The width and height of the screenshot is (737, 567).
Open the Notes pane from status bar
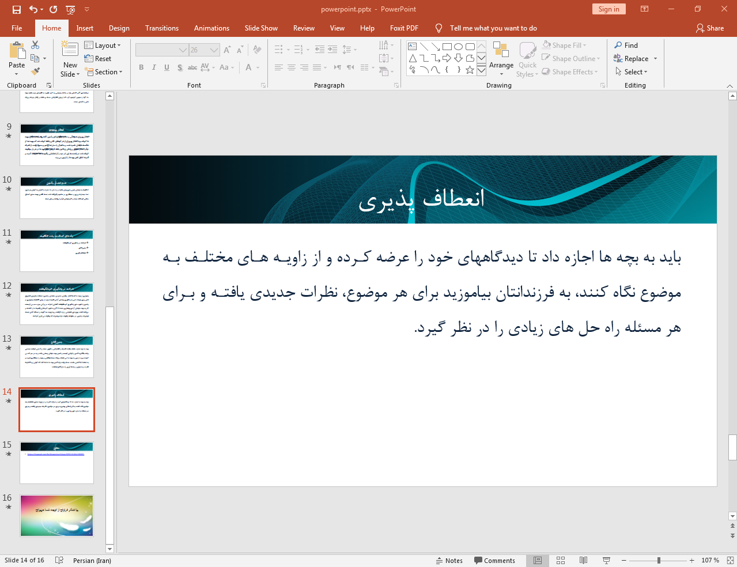[449, 561]
